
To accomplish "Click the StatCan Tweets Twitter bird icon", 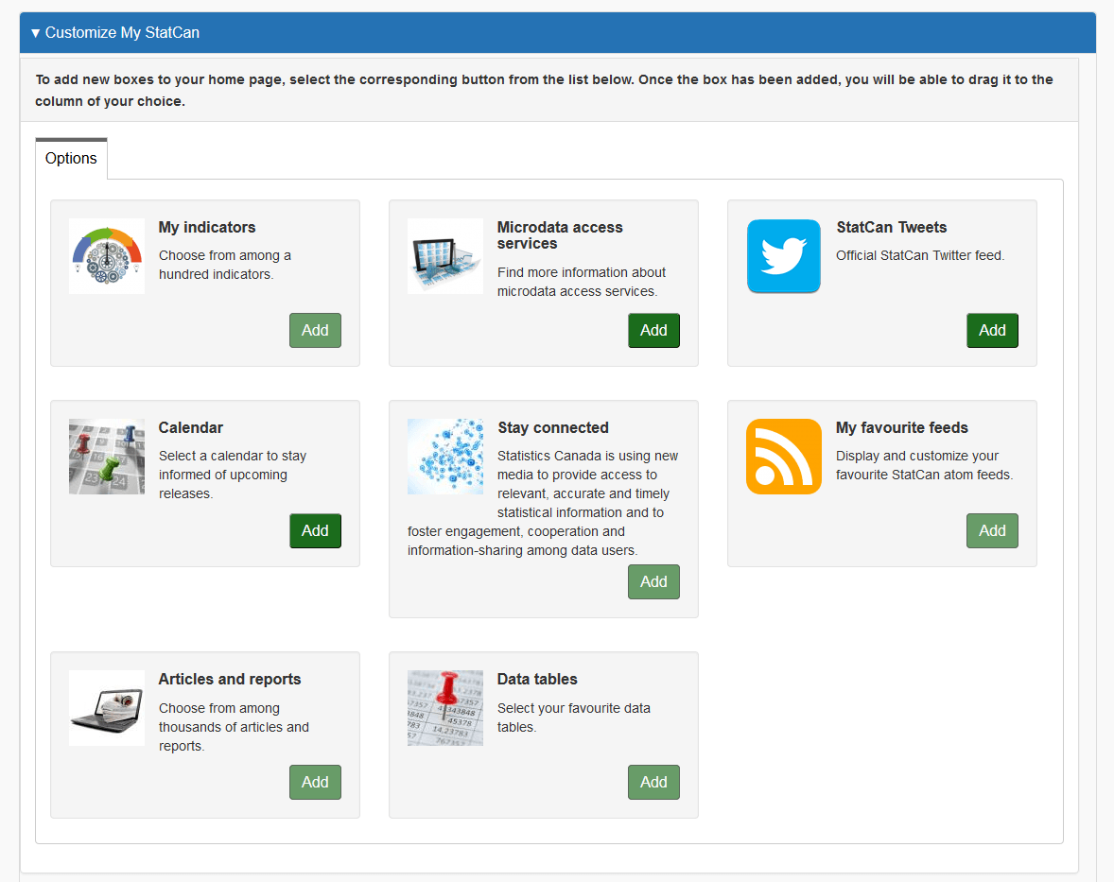I will pos(784,256).
